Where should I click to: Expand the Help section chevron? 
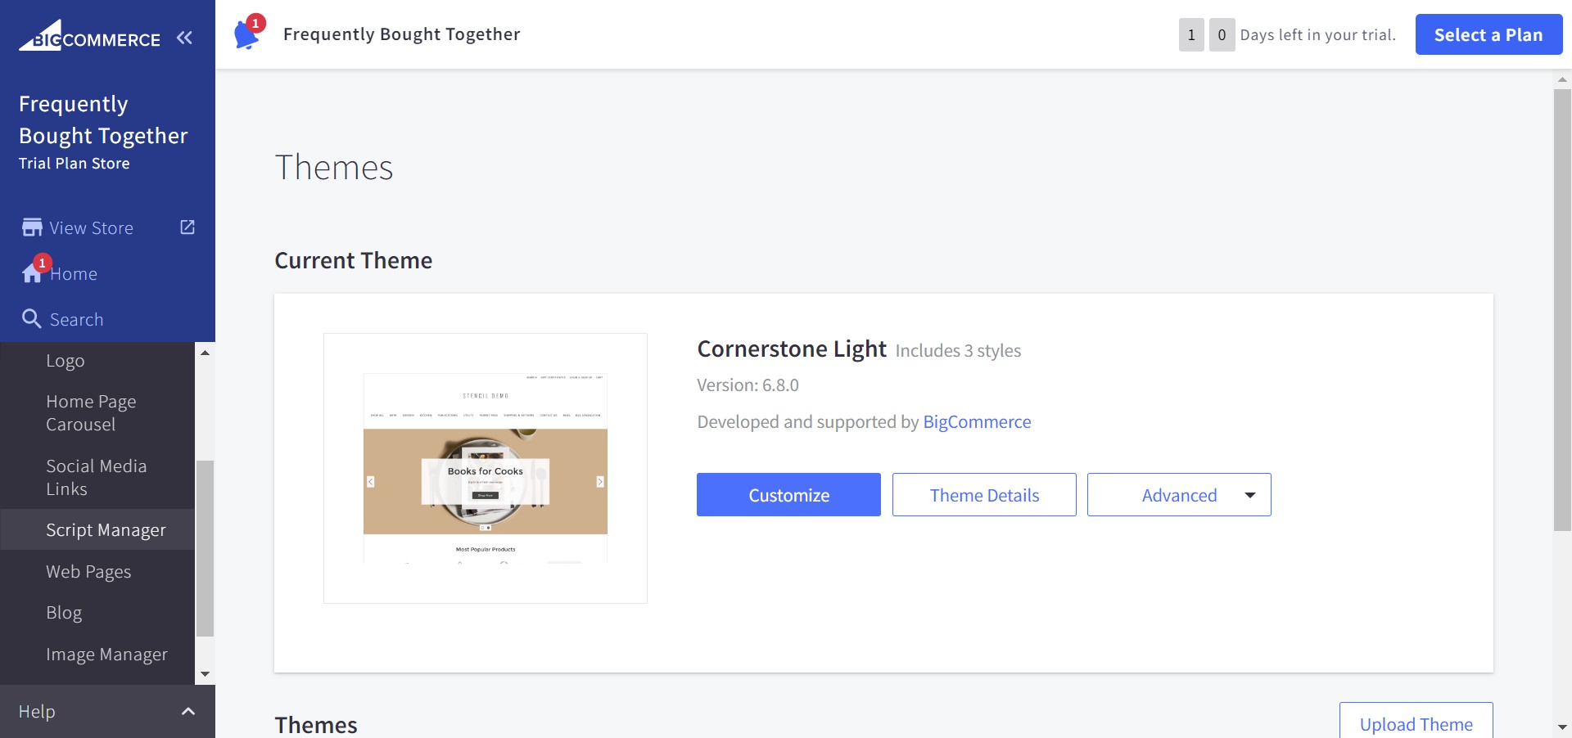[188, 712]
